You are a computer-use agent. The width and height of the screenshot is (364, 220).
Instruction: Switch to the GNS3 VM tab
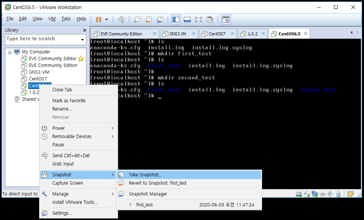click(177, 34)
